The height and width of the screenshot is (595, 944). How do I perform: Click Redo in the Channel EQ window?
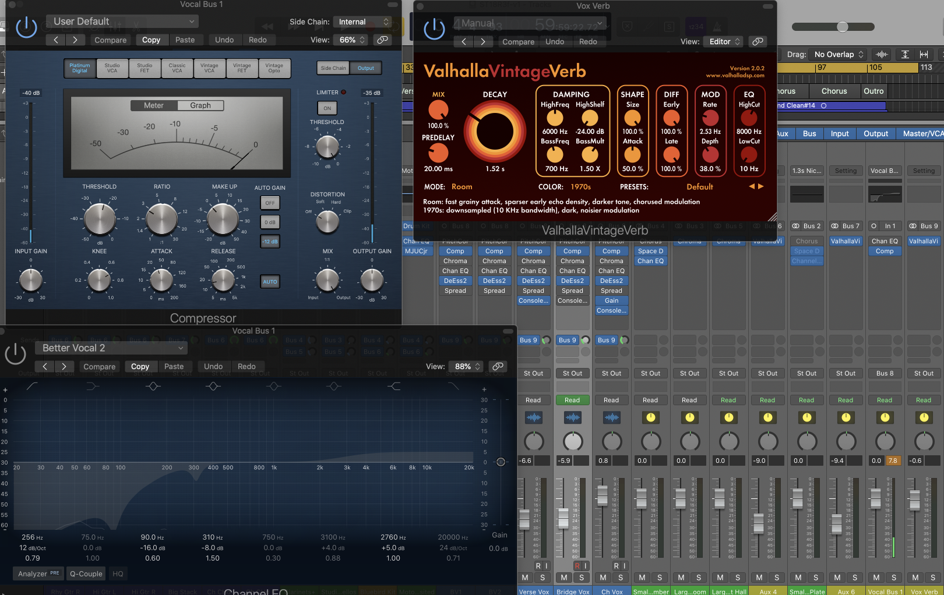click(x=246, y=366)
